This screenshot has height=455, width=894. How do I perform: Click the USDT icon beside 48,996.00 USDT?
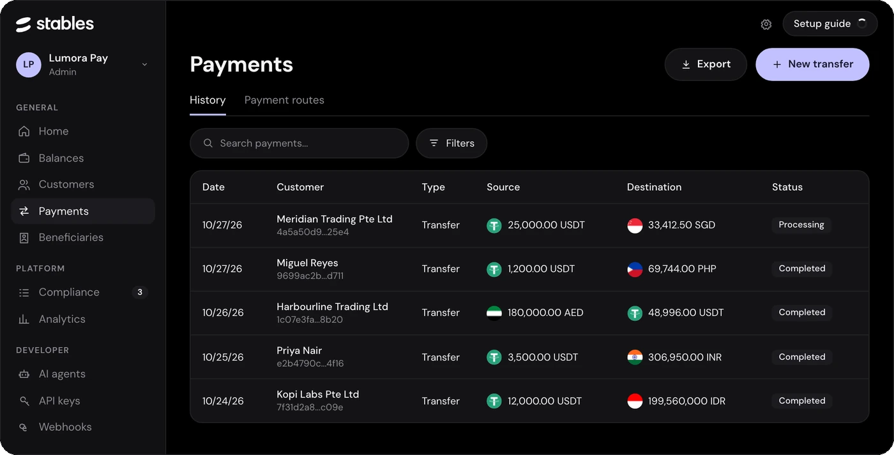(x=635, y=313)
